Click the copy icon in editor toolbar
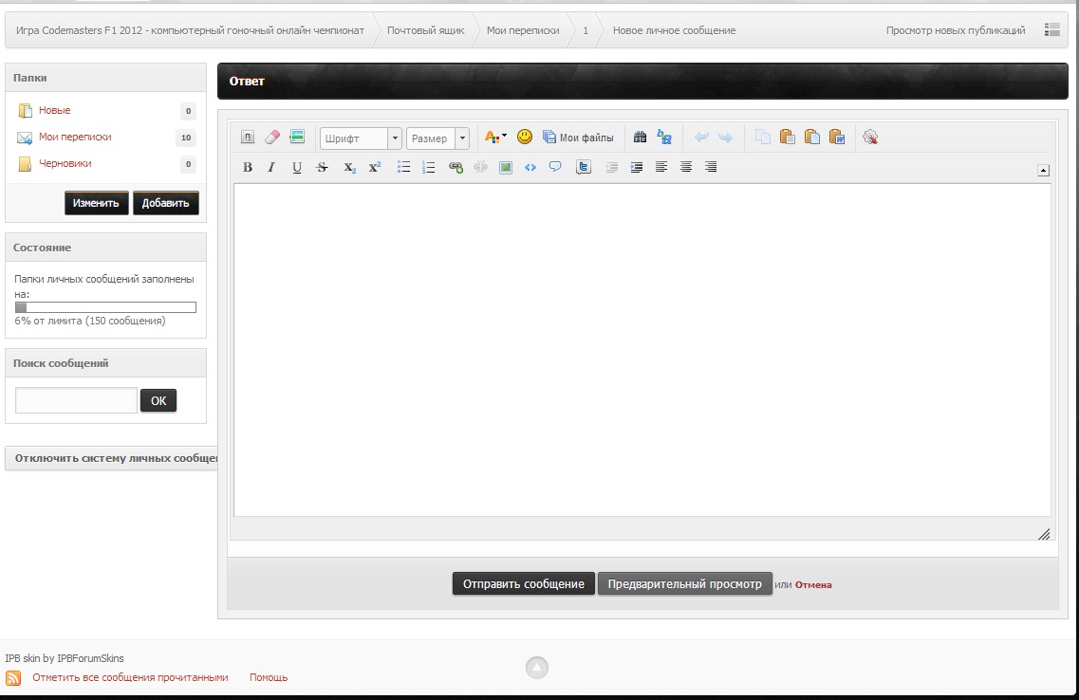The height and width of the screenshot is (700, 1079). tap(762, 137)
